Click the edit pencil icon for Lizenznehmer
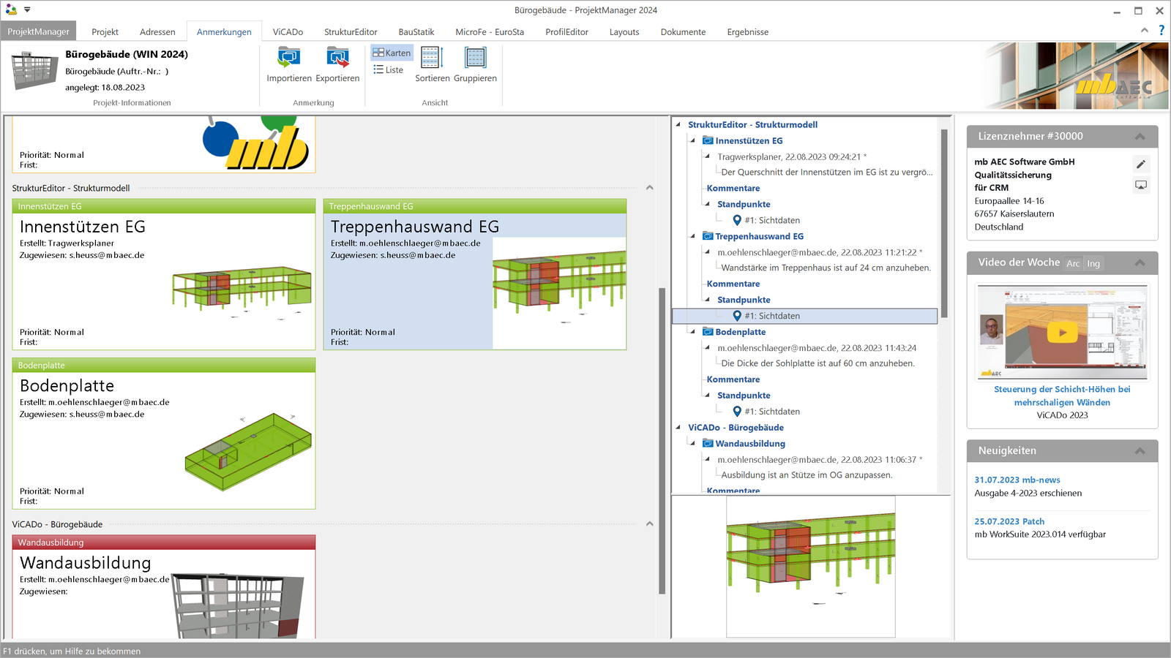Screen dimensions: 1171x658 1141,164
